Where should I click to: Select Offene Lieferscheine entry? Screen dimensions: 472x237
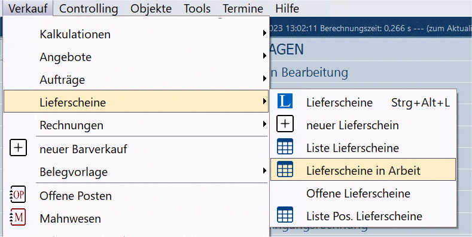[358, 193]
